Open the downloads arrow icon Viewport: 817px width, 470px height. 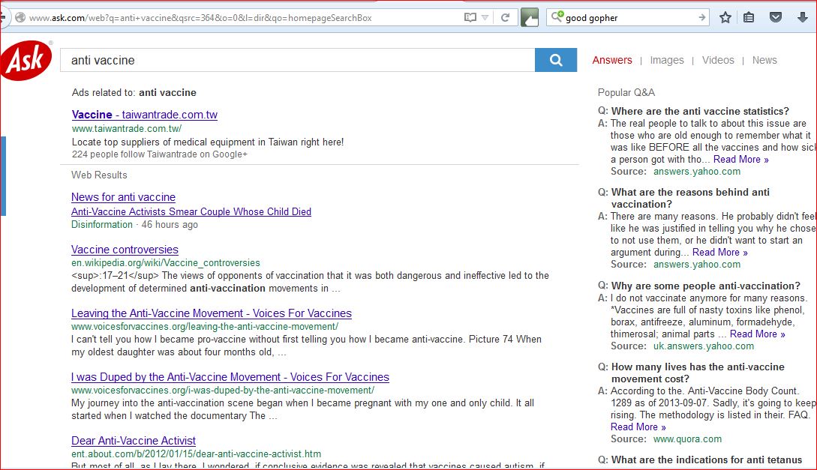coord(803,18)
